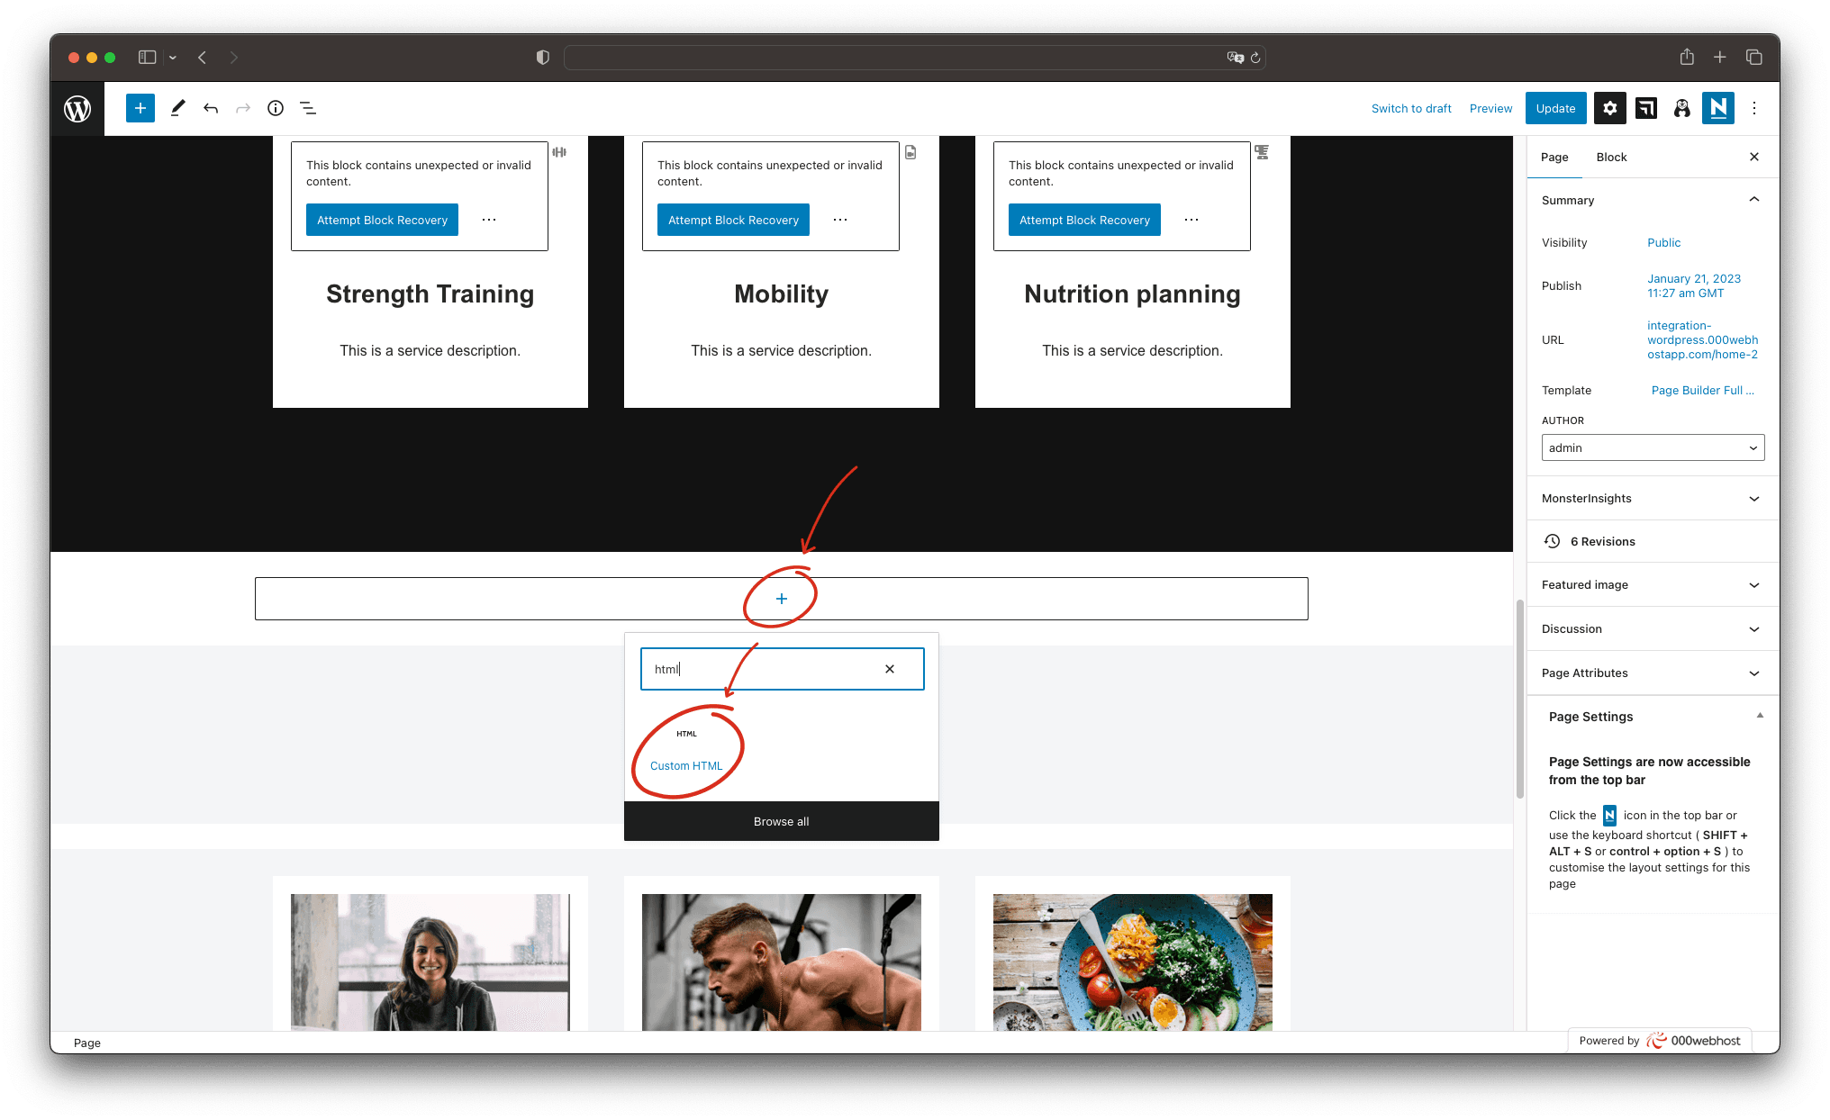
Task: Open List View using the outline icon
Action: pyautogui.click(x=308, y=108)
